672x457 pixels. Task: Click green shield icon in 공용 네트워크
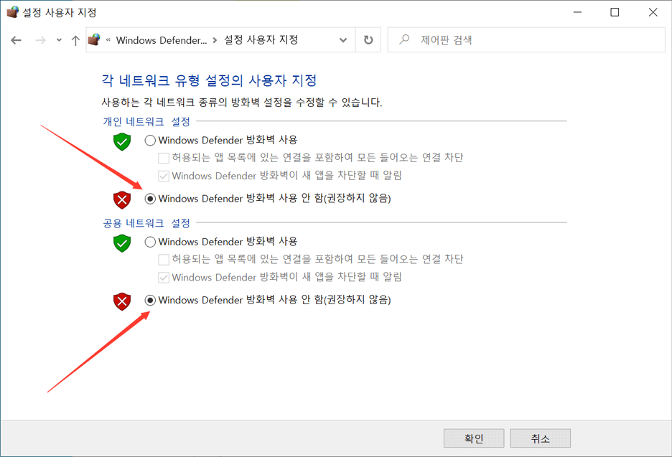click(122, 243)
